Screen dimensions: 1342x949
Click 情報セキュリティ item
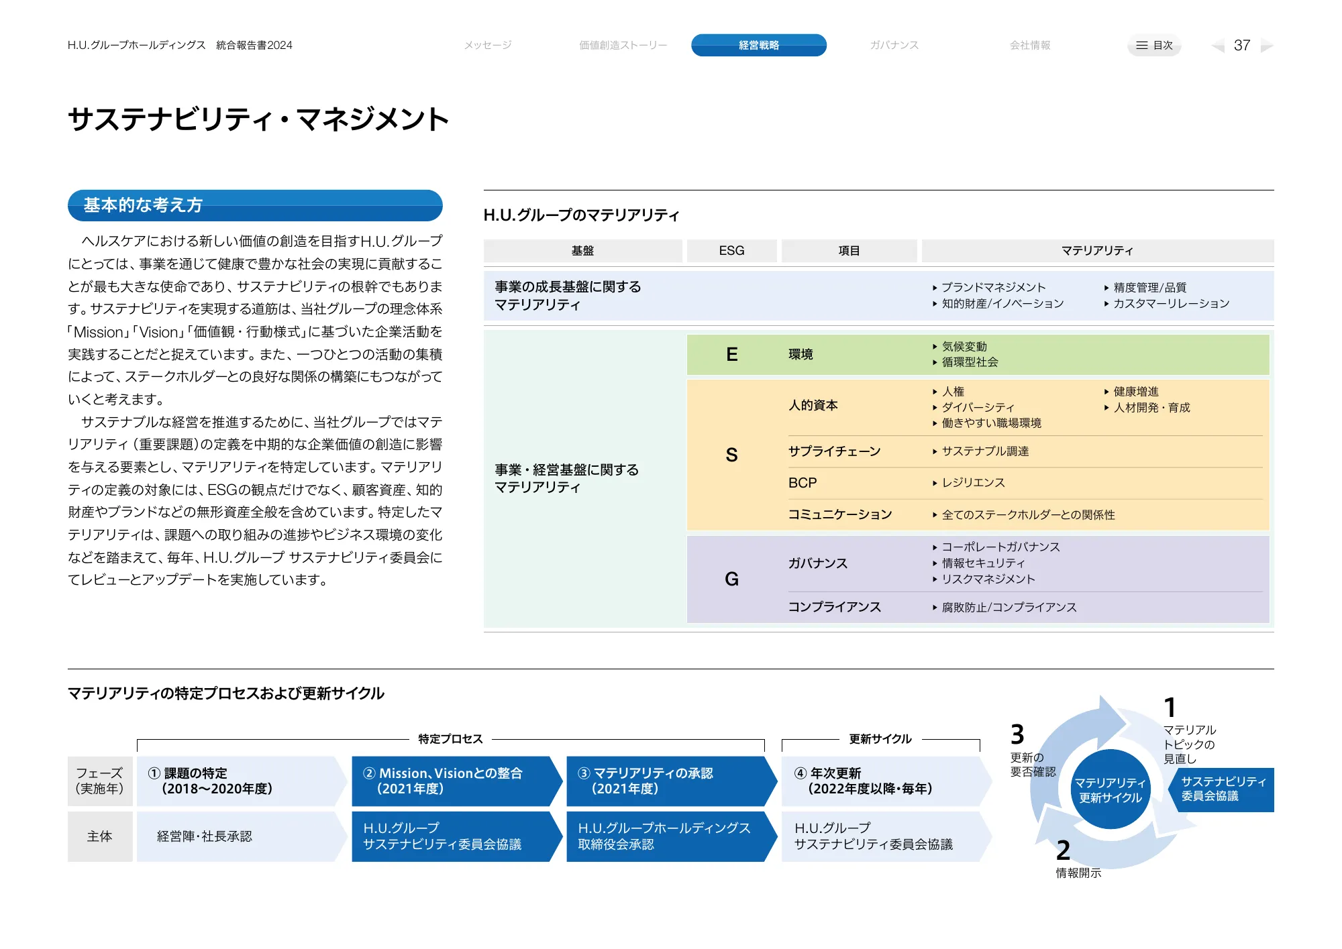click(979, 563)
